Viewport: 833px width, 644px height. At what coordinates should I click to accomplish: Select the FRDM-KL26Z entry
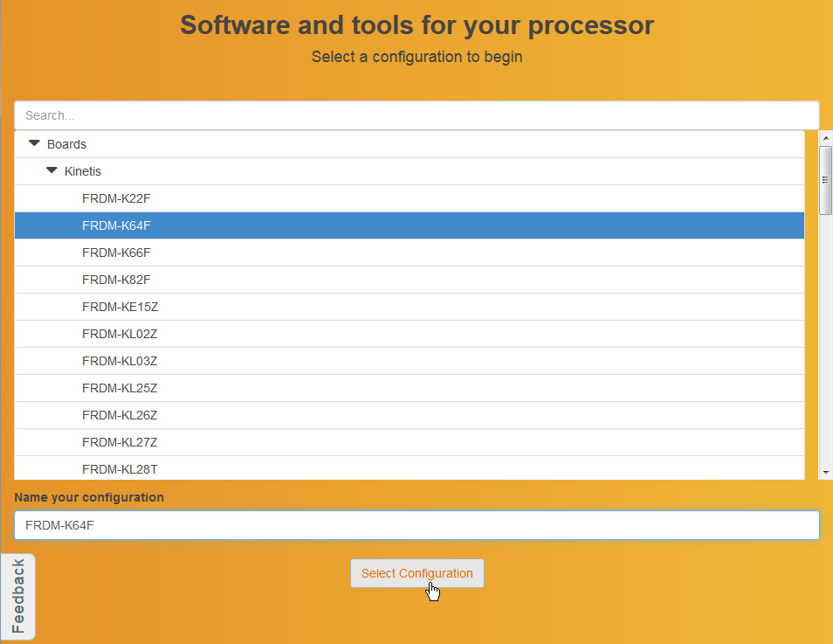pyautogui.click(x=120, y=415)
